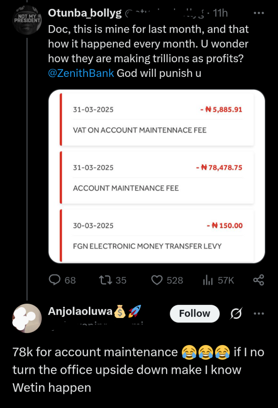Follow Anjolaoluwa
278x408 pixels.
(x=194, y=314)
